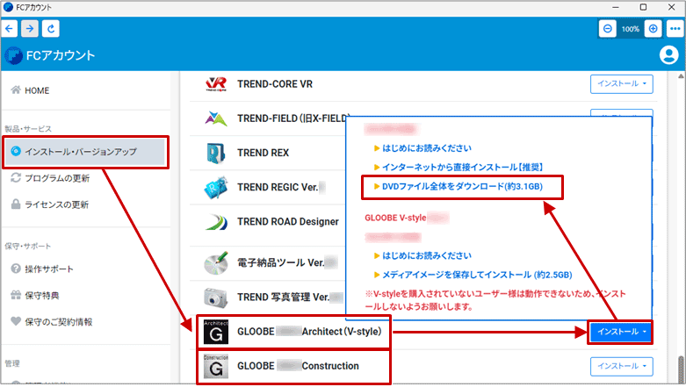Click the TREND REGIC product icon
Image resolution: width=686 pixels, height=387 pixels.
(x=216, y=187)
